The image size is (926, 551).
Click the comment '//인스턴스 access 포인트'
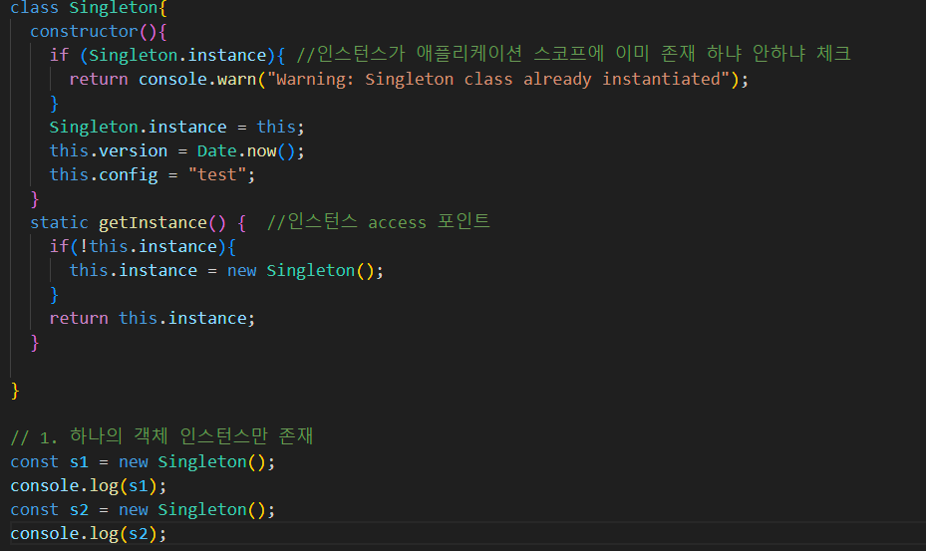[x=378, y=222]
